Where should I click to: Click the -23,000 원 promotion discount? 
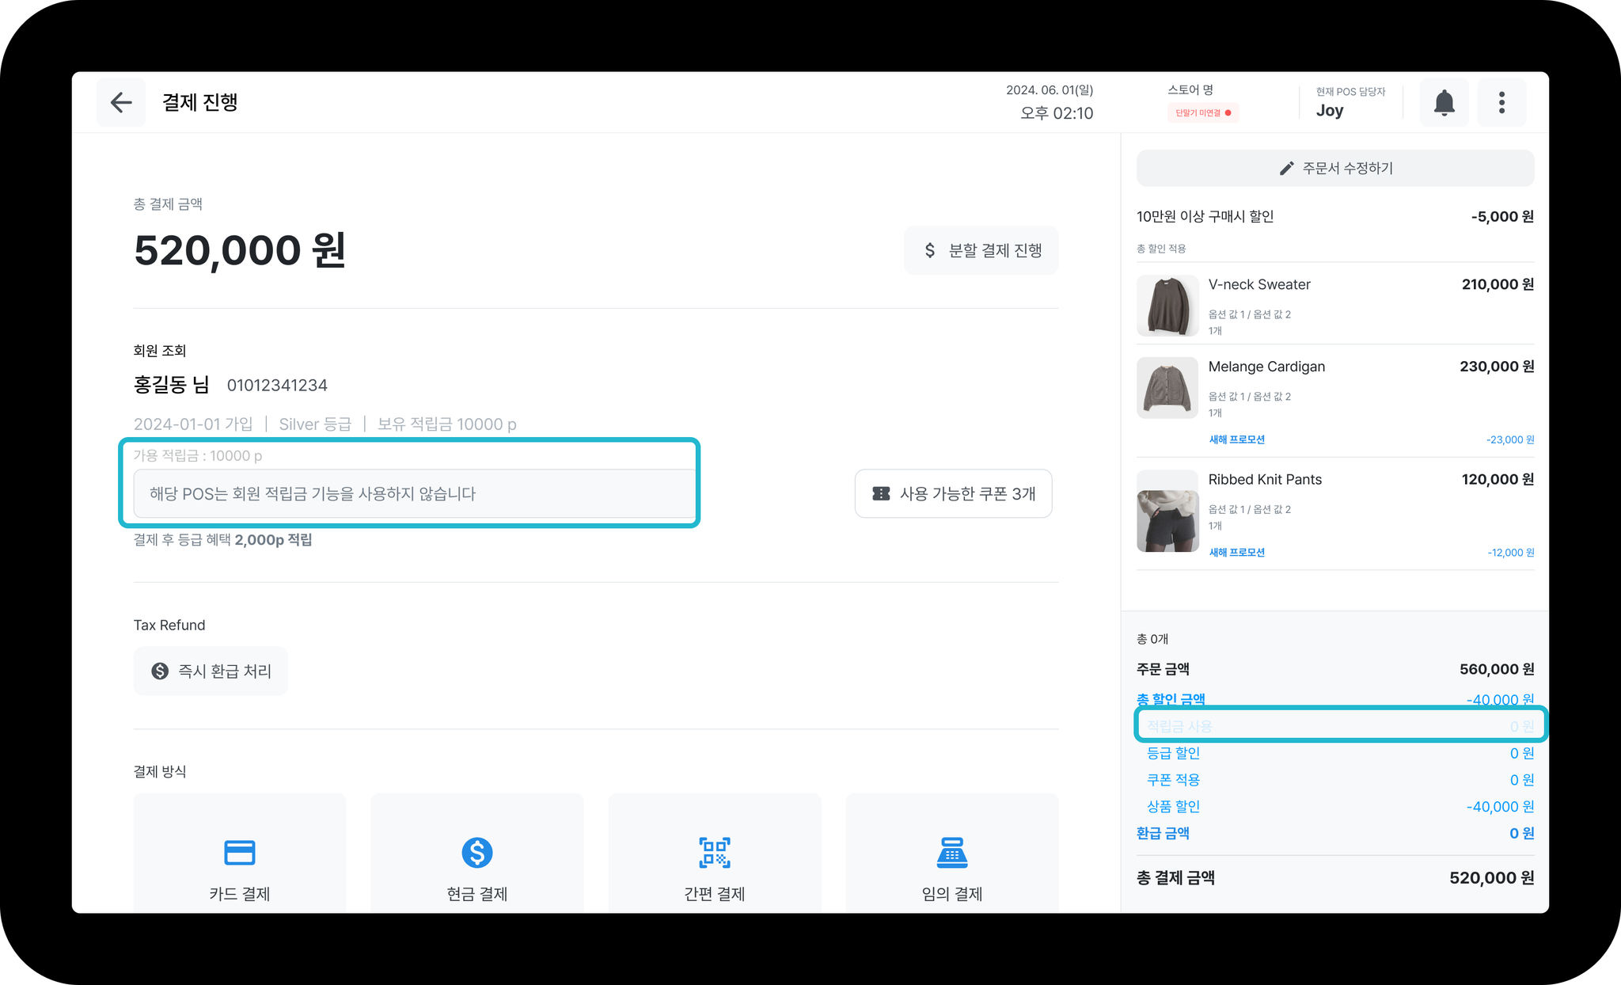pyautogui.click(x=1510, y=439)
